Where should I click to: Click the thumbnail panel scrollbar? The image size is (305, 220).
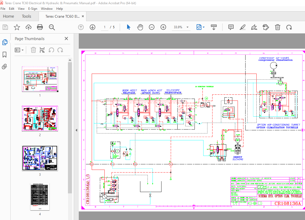coord(70,128)
